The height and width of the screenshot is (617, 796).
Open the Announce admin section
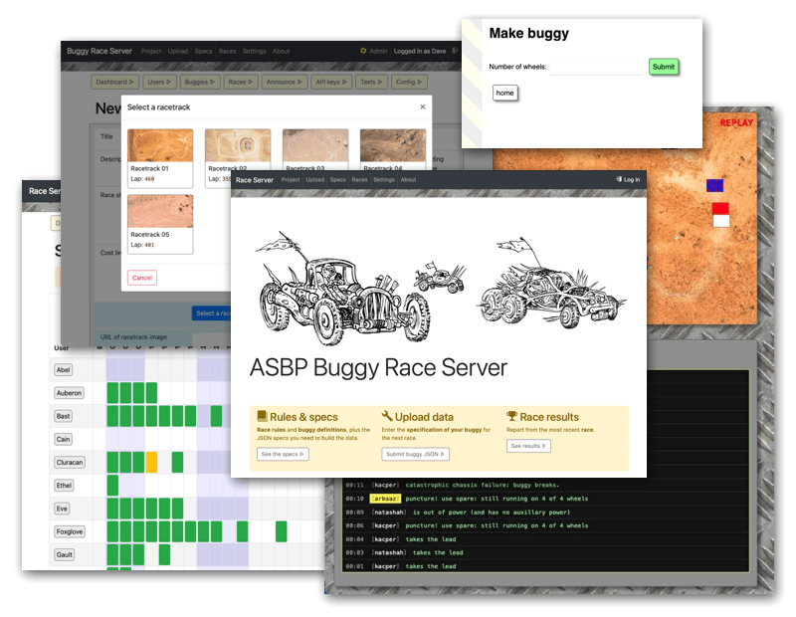[285, 83]
